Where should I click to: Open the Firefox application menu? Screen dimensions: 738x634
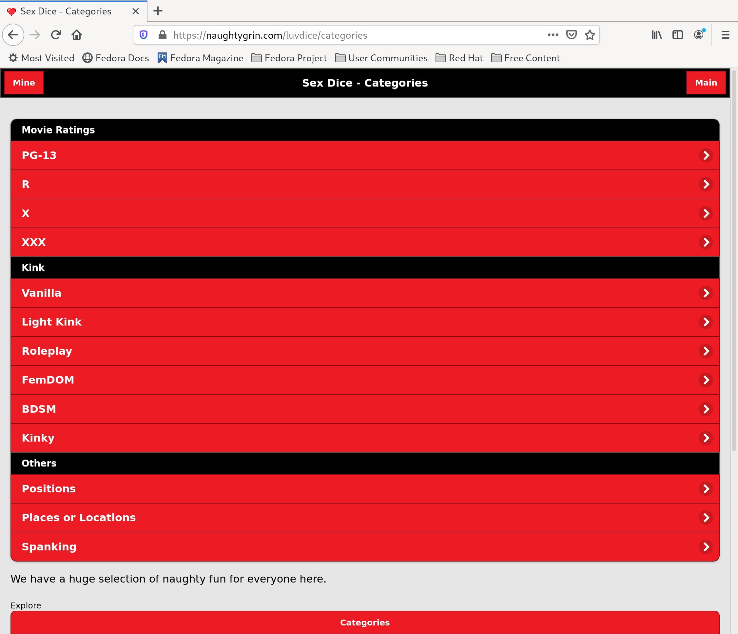click(725, 34)
